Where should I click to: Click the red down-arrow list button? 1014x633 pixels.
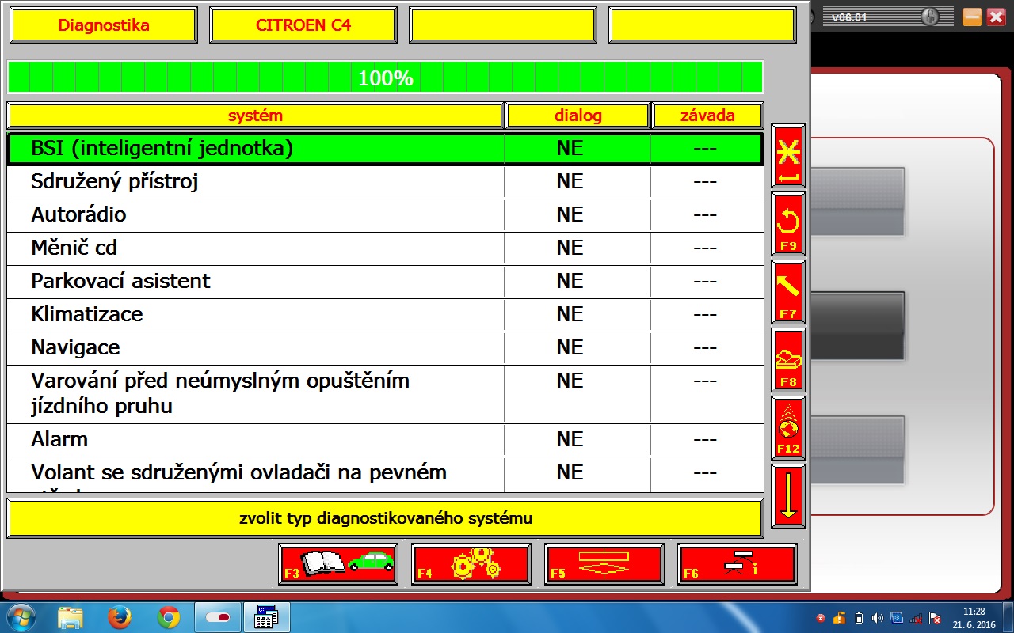[x=787, y=496]
